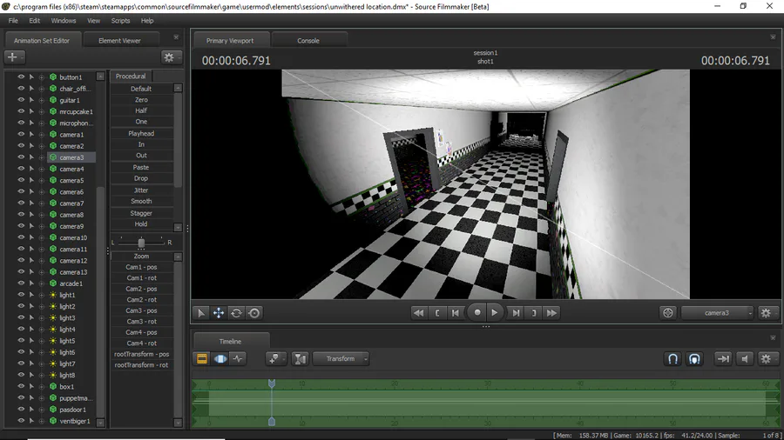Select the arrow selection tool in viewport
Viewport: 784px width, 440px height.
coord(201,313)
